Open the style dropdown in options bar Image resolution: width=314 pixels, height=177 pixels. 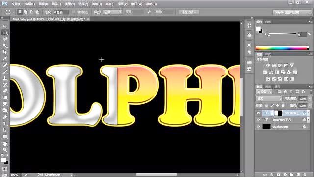coord(112,12)
